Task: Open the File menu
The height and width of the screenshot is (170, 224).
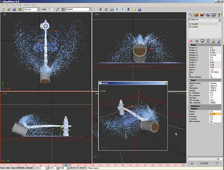Action: click(x=2, y=5)
